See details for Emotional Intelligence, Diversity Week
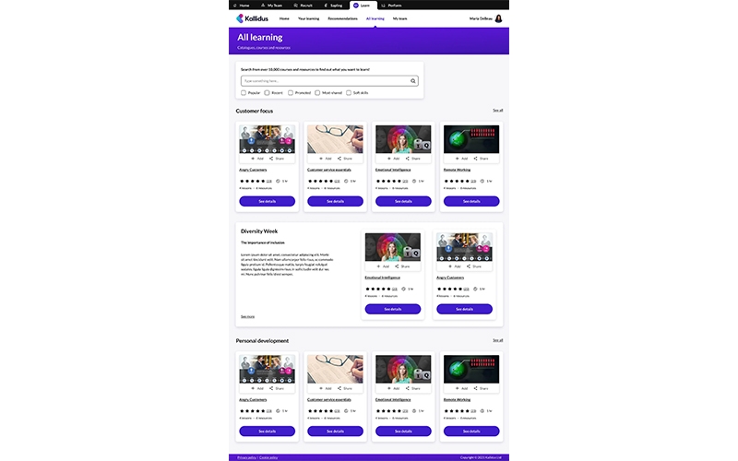 (x=393, y=309)
